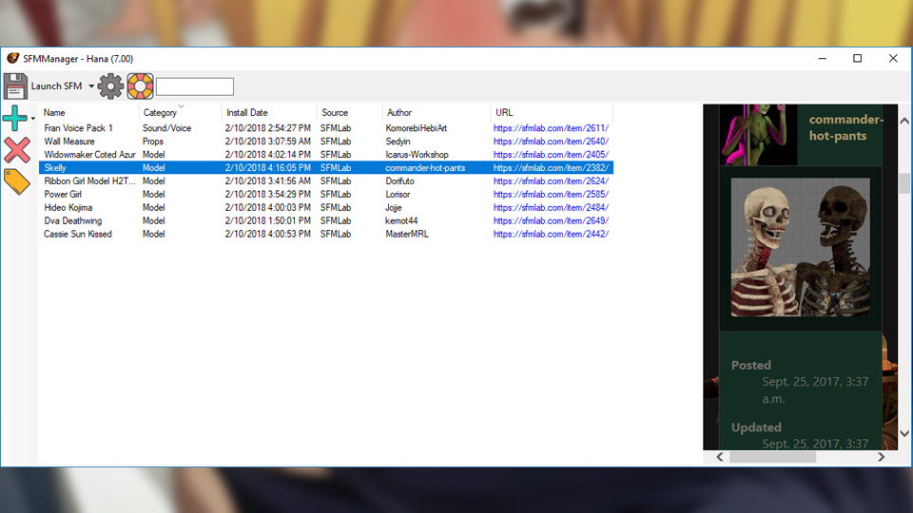Select the Hideo Kojima row
913x513 pixels.
click(x=326, y=208)
